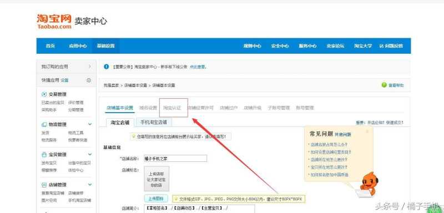
Task: Open FAQ about 中国质造
Action: 330,175
